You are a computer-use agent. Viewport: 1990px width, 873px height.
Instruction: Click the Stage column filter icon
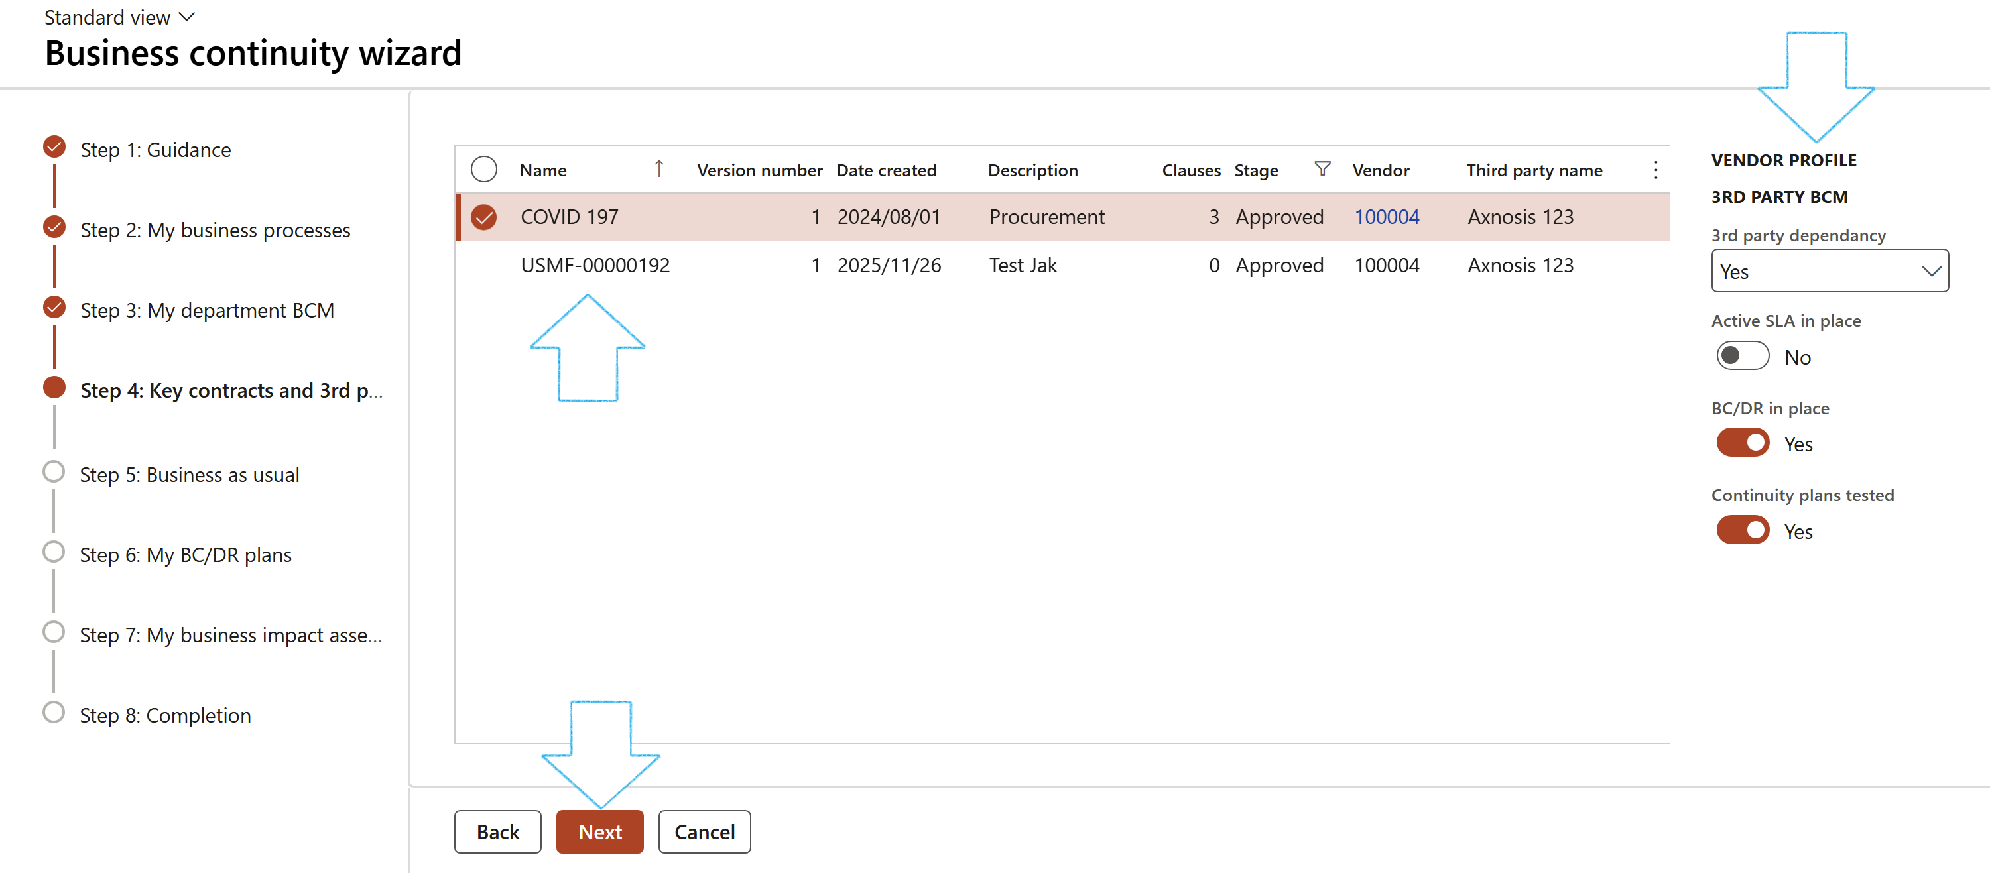[1322, 169]
